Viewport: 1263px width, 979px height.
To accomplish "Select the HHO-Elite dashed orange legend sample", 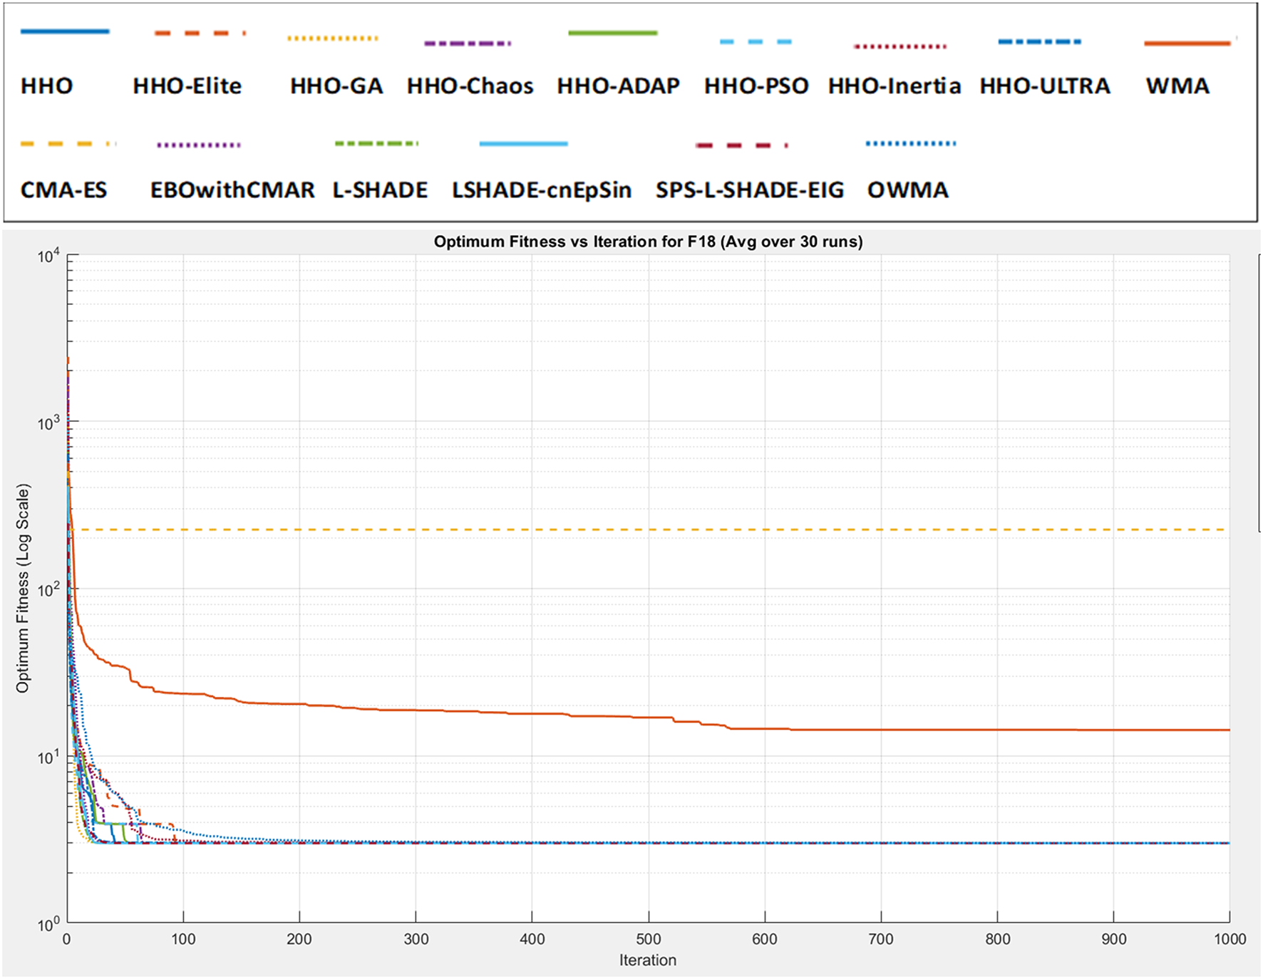I will point(200,33).
